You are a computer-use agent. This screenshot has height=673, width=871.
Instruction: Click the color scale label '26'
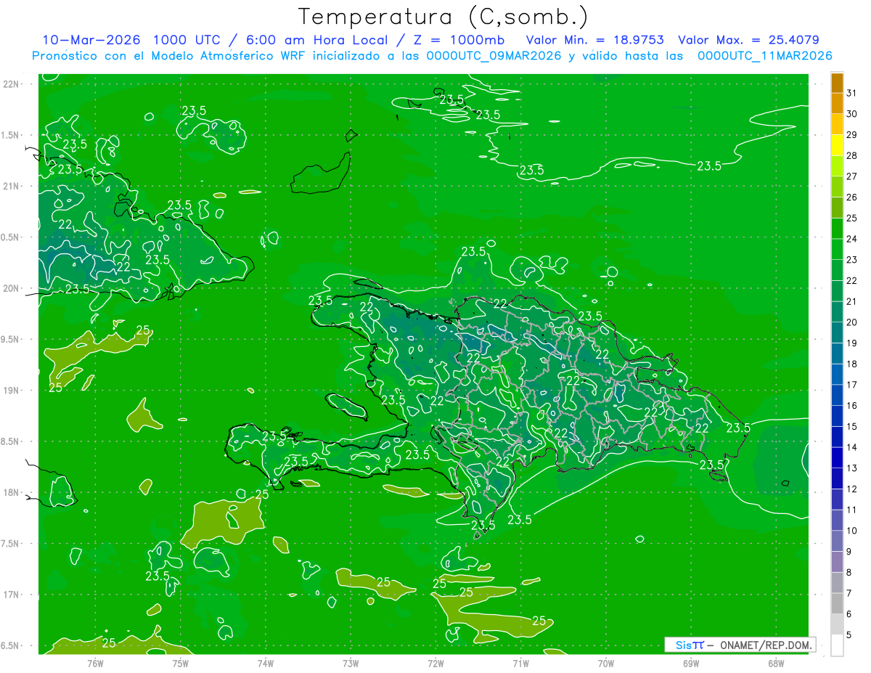pos(851,197)
